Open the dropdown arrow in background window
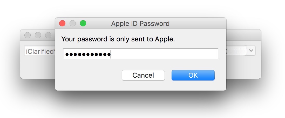 (251, 51)
